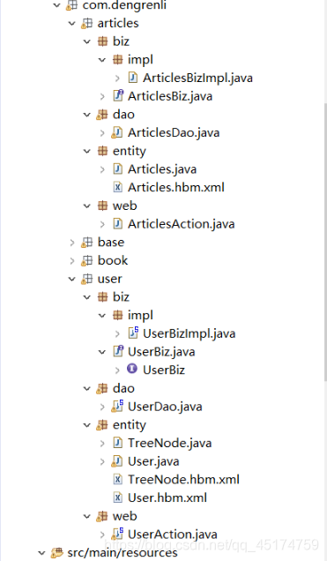Select User.hbm.xml file name
The width and height of the screenshot is (327, 561).
167,497
